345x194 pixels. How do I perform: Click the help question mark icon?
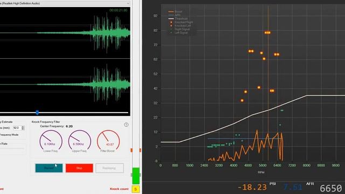tap(126, 124)
